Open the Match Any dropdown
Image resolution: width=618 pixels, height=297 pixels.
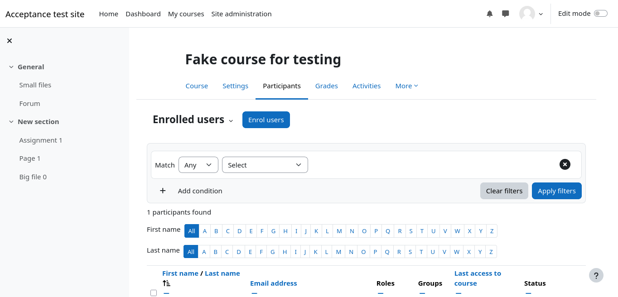coord(198,165)
